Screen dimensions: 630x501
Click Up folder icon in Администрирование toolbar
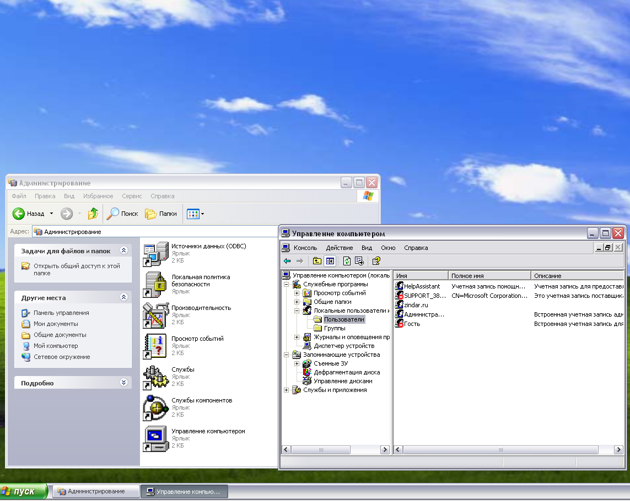click(93, 214)
